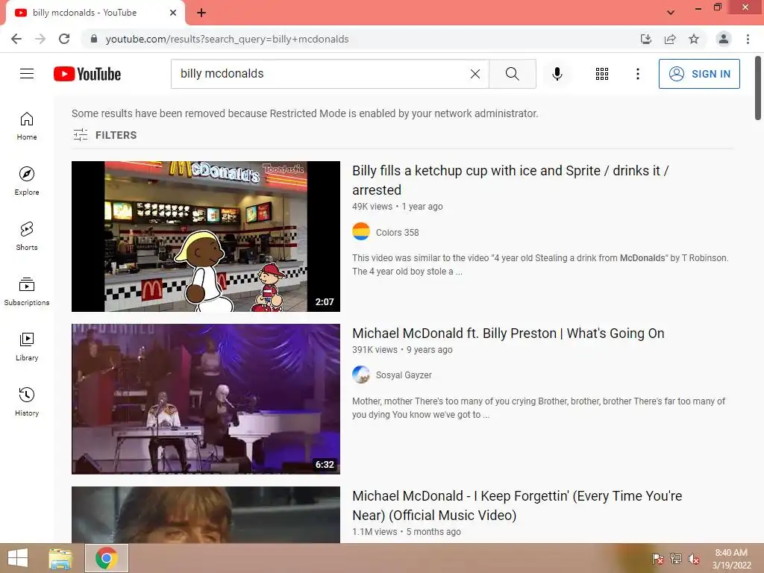Close the 'billy mcdonalds - YouTube' tab
Screen dimensions: 764x573
(173, 13)
